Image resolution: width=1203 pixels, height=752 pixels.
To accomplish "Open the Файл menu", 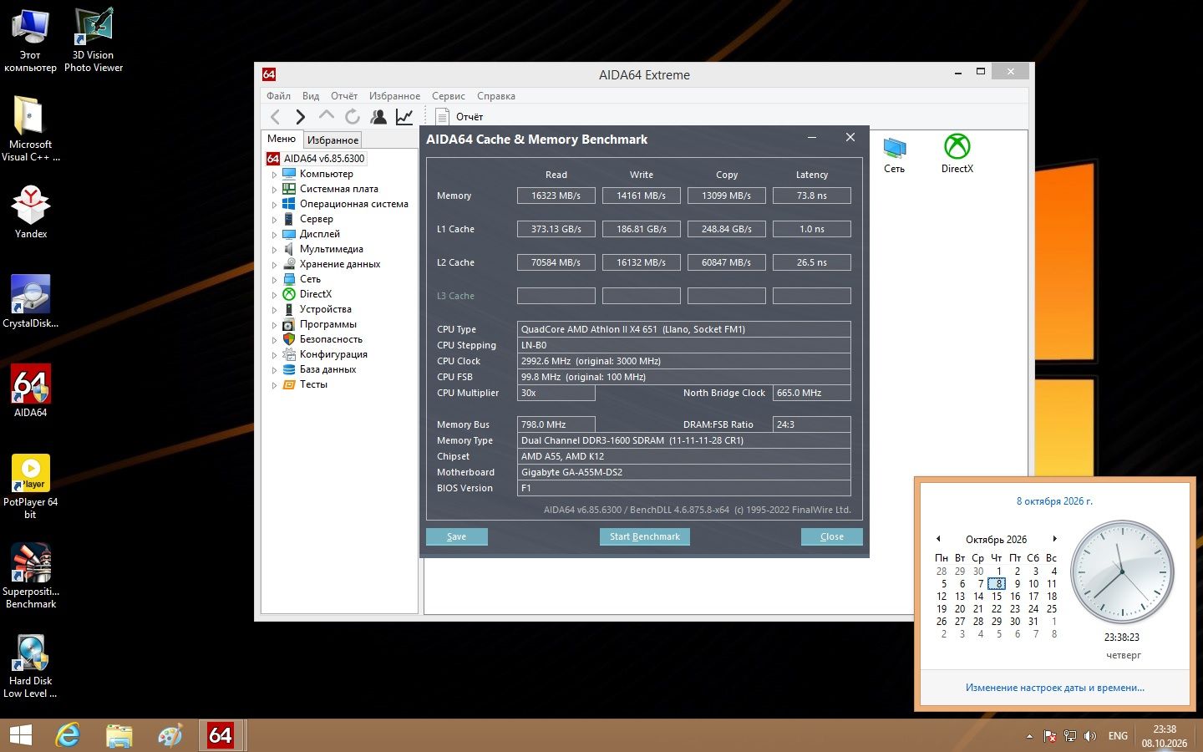I will (278, 96).
